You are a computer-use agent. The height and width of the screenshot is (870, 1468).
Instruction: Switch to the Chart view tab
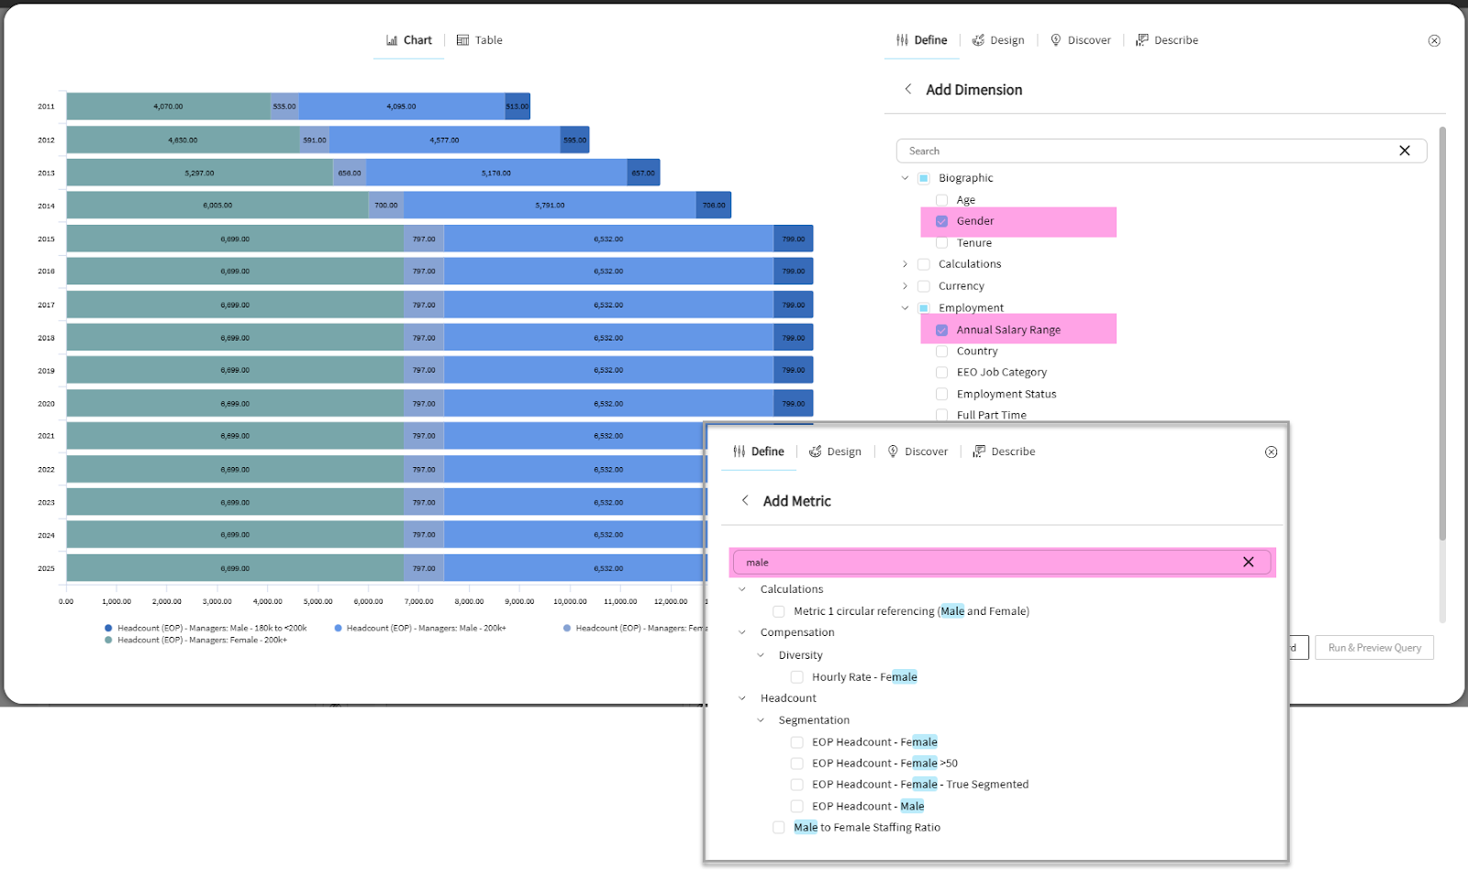click(x=409, y=40)
